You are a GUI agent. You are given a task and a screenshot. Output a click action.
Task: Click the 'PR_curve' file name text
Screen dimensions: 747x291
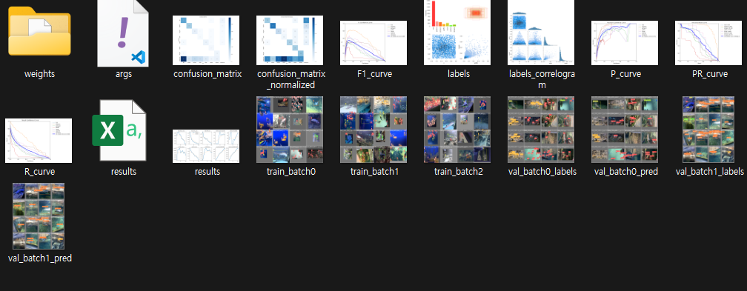pos(709,74)
